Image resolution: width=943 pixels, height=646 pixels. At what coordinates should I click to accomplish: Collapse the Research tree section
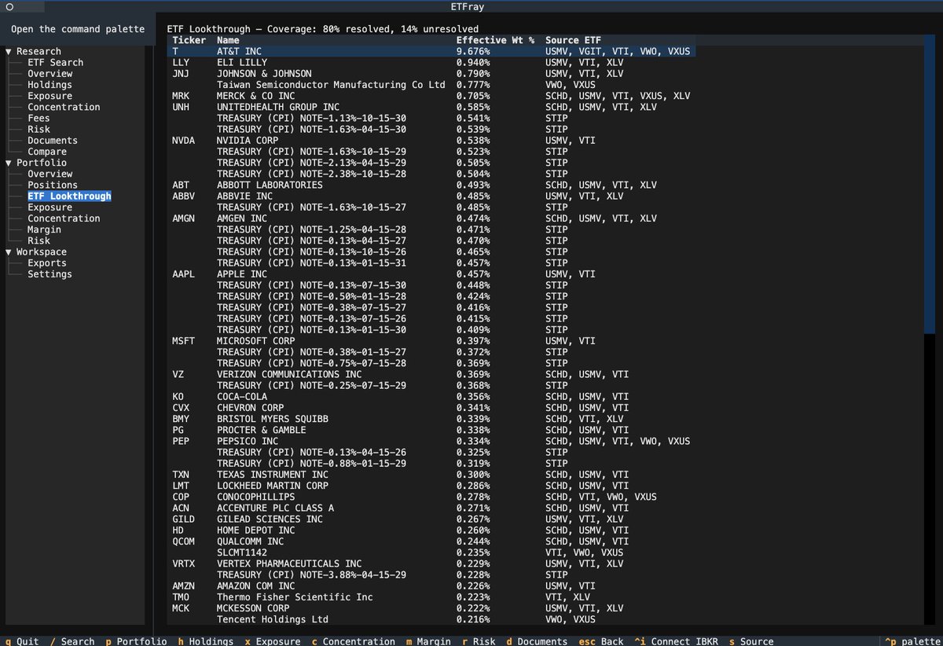[9, 51]
